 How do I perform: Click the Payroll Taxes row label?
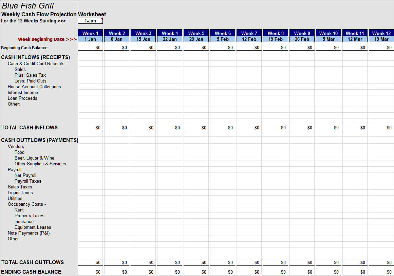[28, 181]
